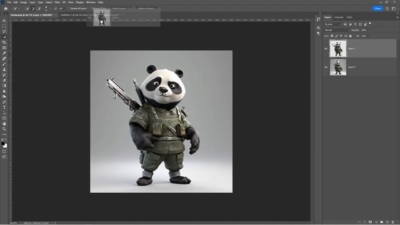Screen dimensions: 400x225
Task: Open the Window menu
Action: click(91, 2)
